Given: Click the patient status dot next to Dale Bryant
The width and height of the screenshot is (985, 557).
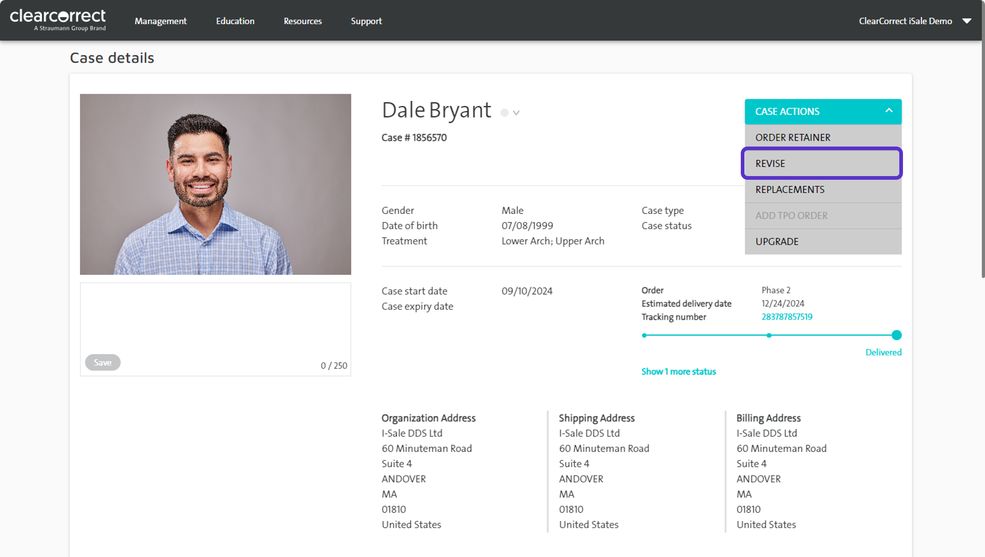Looking at the screenshot, I should coord(504,113).
